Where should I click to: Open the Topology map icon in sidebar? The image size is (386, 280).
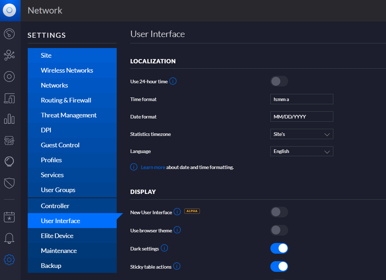pyautogui.click(x=9, y=55)
